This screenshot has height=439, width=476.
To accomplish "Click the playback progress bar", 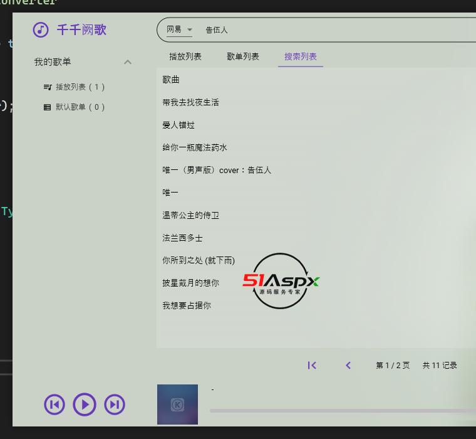I will 343,411.
